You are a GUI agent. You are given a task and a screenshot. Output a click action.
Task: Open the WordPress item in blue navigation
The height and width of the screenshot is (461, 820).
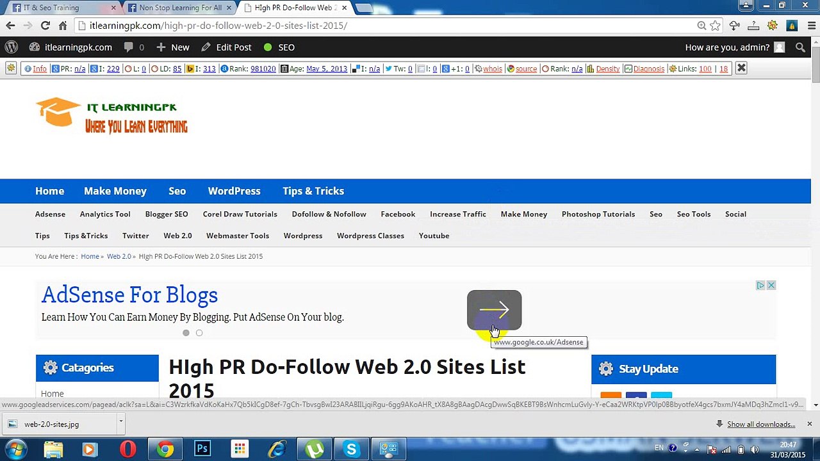point(234,191)
